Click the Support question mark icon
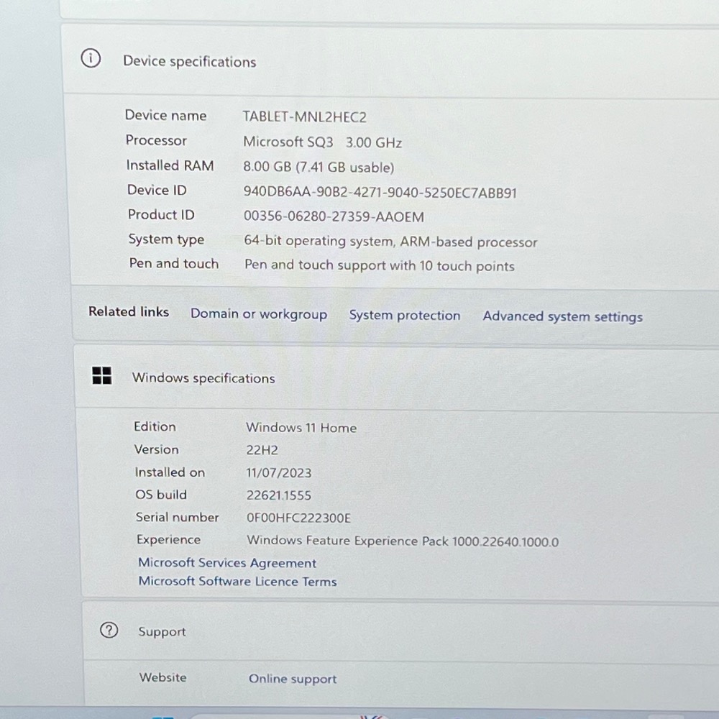This screenshot has width=719, height=719. (x=109, y=630)
